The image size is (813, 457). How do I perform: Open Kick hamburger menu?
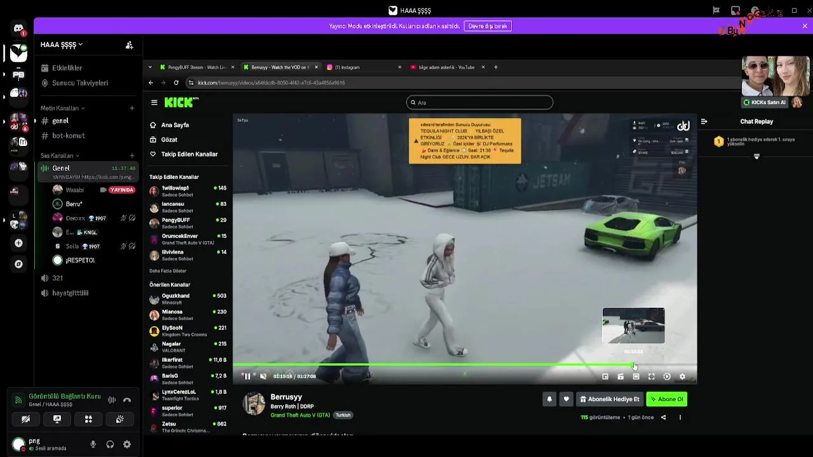(154, 102)
